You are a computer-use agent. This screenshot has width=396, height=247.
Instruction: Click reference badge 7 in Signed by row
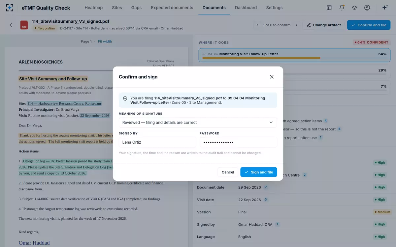click(277, 224)
